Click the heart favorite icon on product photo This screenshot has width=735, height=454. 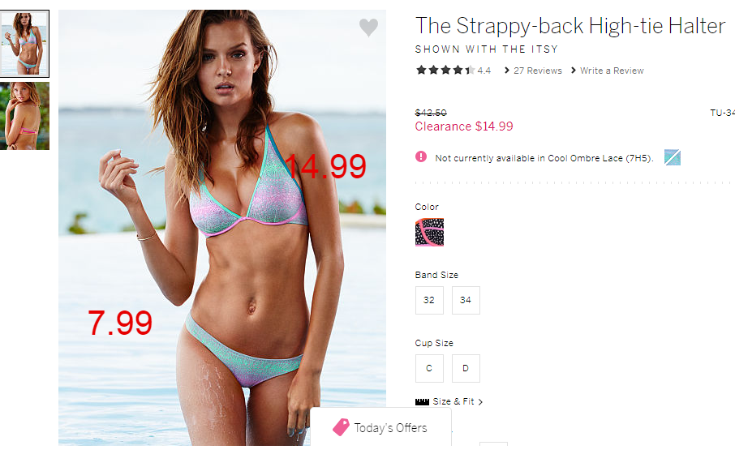(368, 28)
